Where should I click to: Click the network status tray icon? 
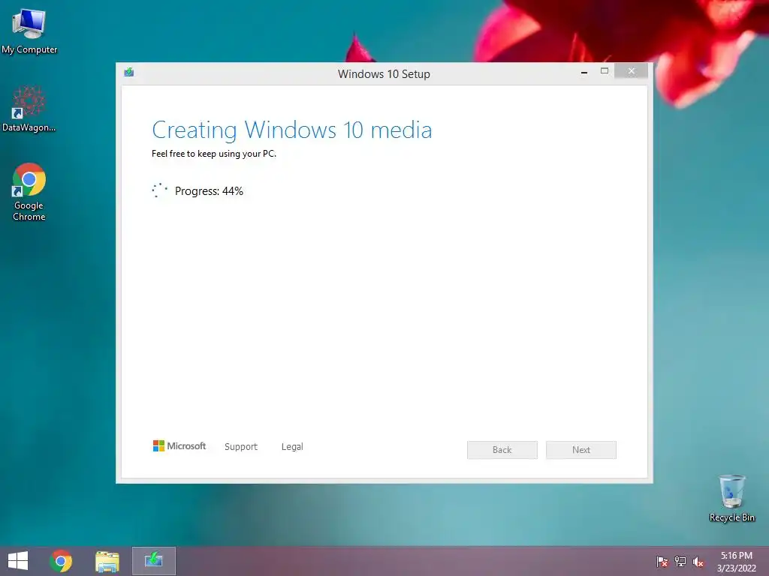[680, 562]
